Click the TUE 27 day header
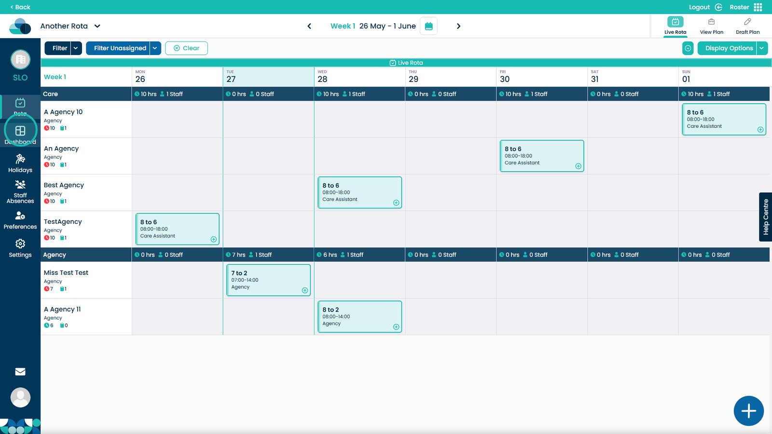The height and width of the screenshot is (434, 772). pos(268,77)
